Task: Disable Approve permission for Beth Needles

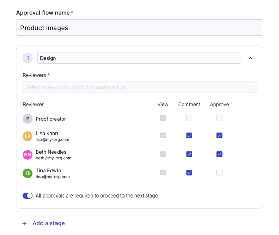Action: pos(219,154)
